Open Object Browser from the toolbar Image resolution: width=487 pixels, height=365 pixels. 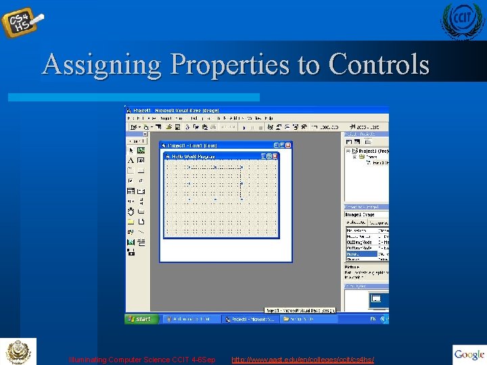point(296,127)
